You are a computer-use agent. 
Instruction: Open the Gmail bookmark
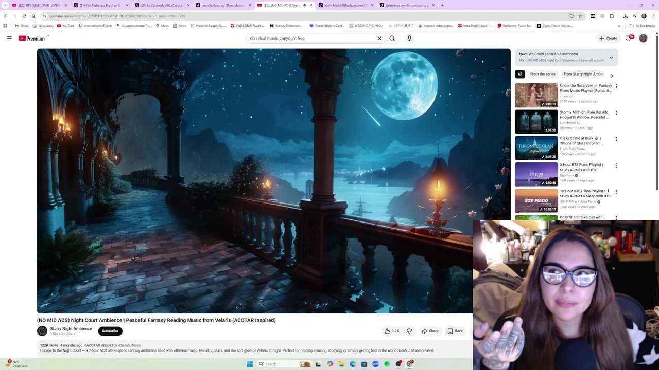coord(22,26)
